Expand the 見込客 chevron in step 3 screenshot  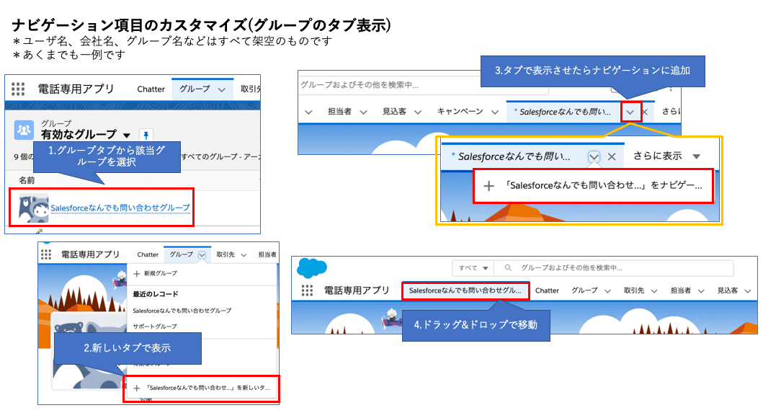coord(418,112)
